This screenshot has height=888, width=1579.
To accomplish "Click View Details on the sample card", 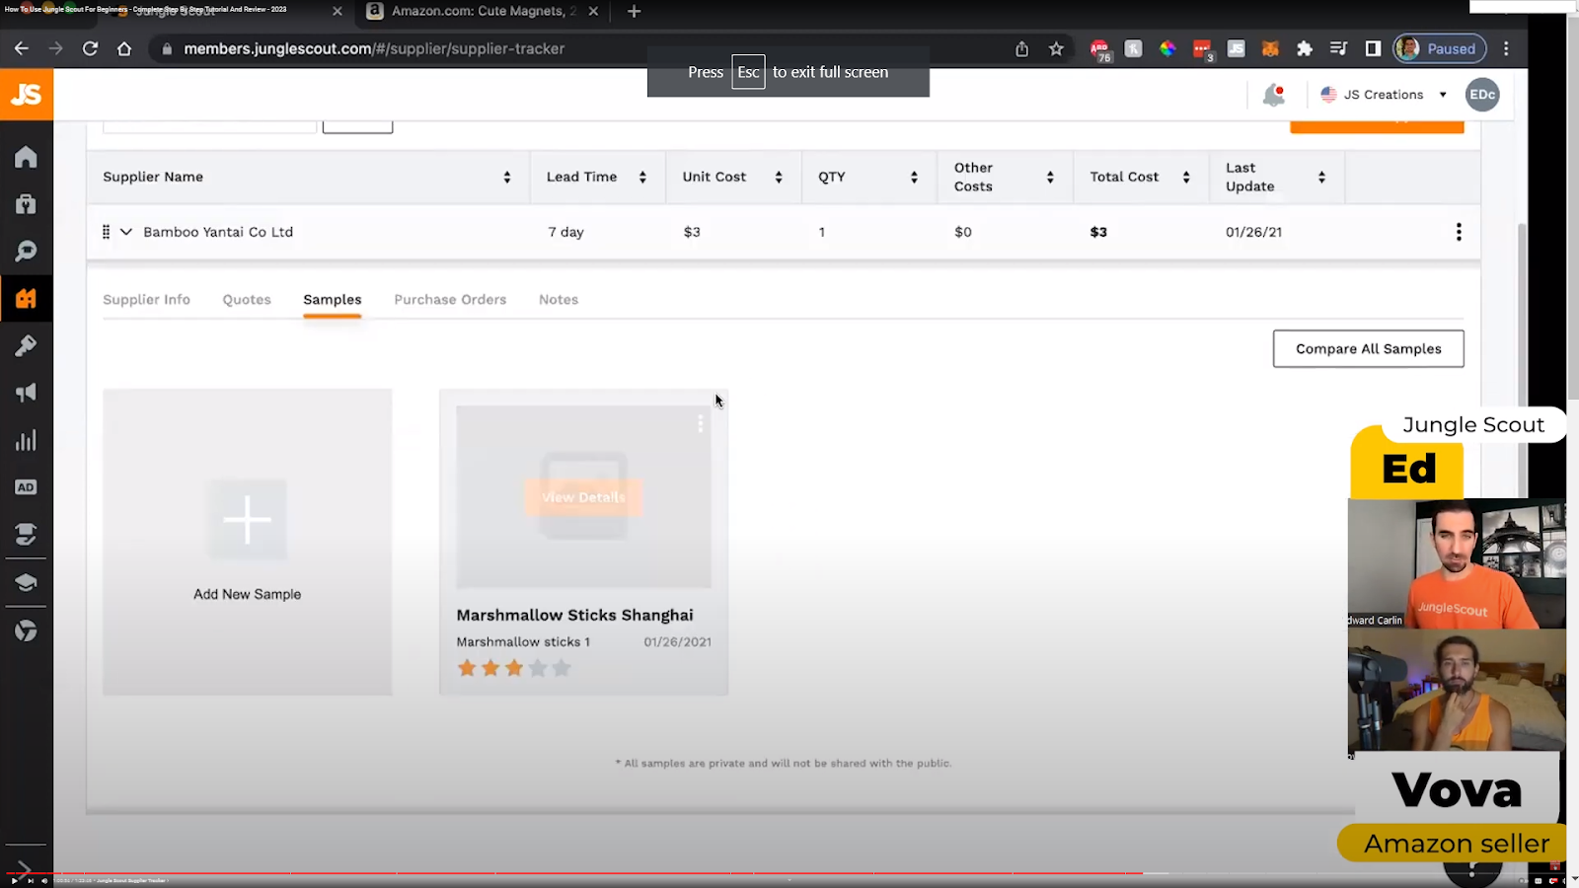I will 583,497.
